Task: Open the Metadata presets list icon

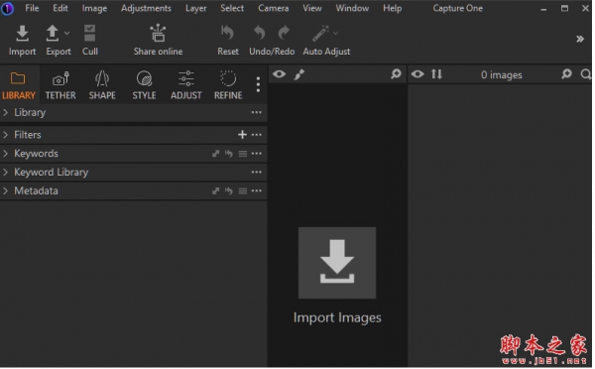Action: tap(243, 191)
